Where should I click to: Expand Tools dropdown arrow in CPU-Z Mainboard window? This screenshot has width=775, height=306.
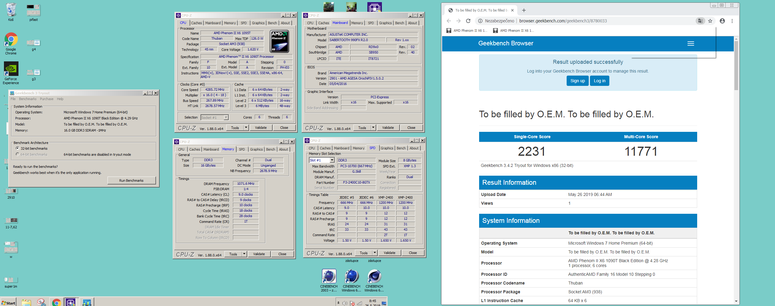click(373, 128)
